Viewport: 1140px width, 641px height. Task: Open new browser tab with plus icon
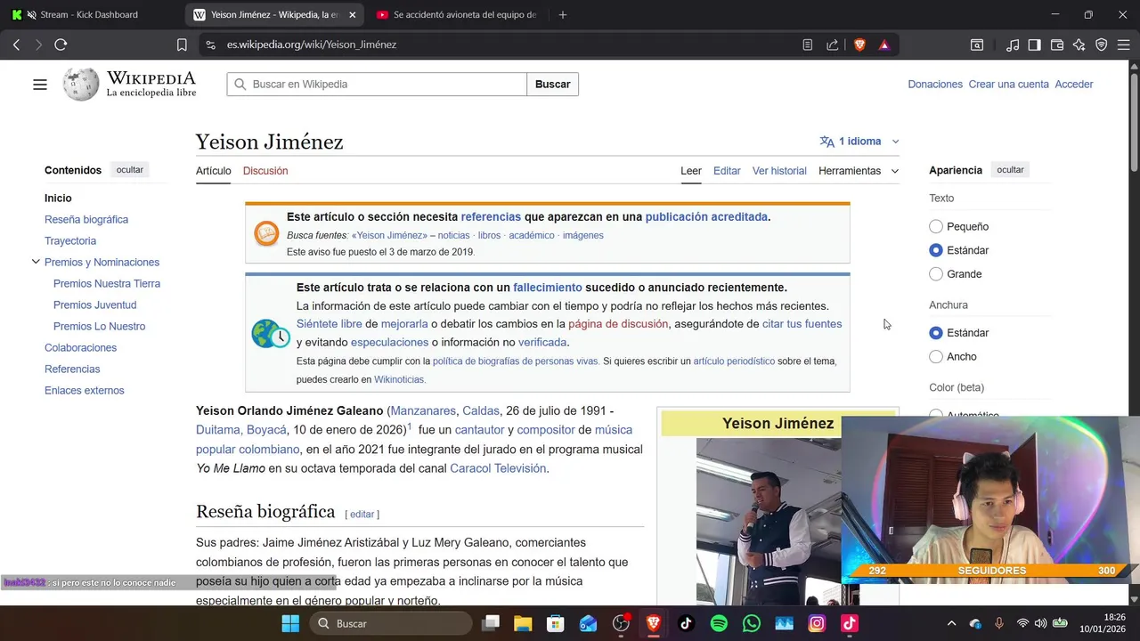562,15
